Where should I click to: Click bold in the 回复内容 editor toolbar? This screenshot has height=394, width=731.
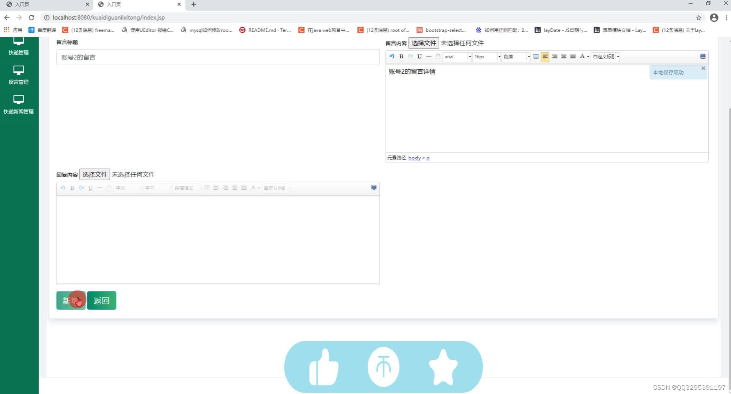coord(72,188)
